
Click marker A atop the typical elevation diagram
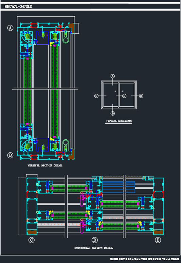(x=113, y=76)
